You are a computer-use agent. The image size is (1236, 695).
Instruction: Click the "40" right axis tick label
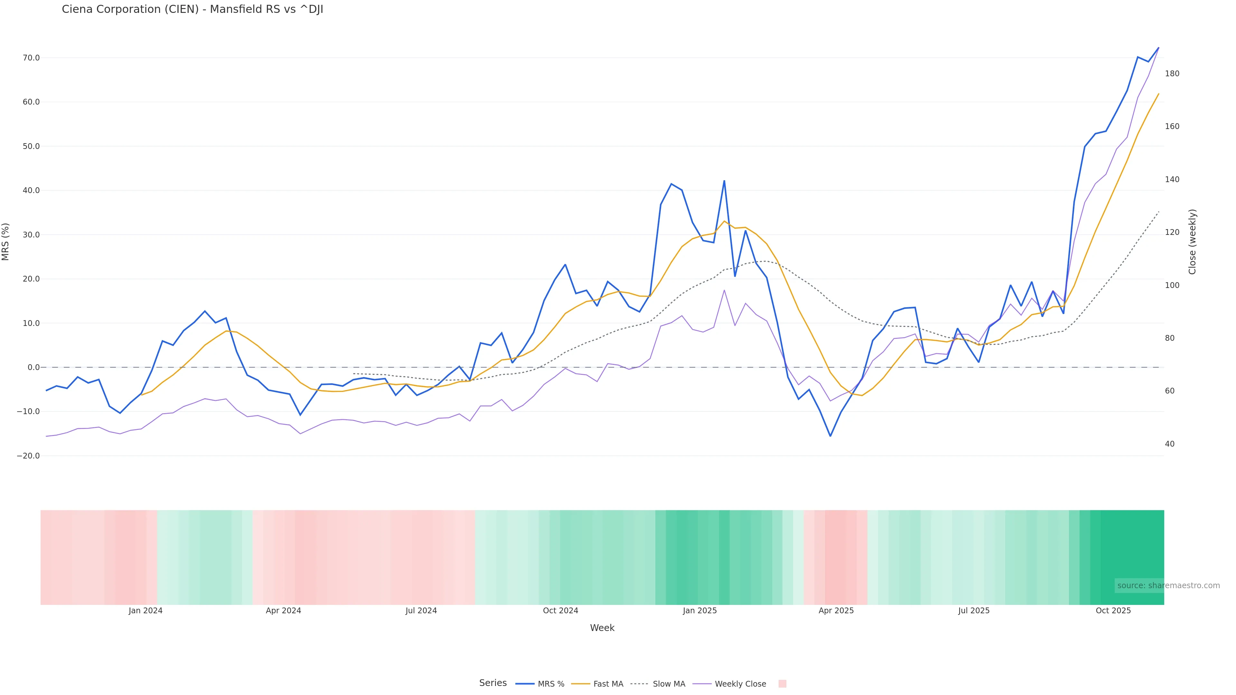(1170, 444)
